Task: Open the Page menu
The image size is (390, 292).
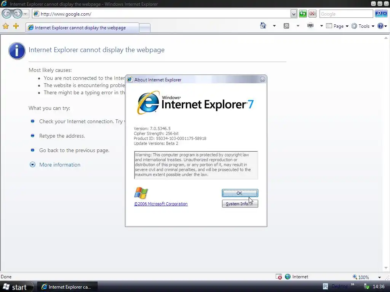Action: click(337, 26)
